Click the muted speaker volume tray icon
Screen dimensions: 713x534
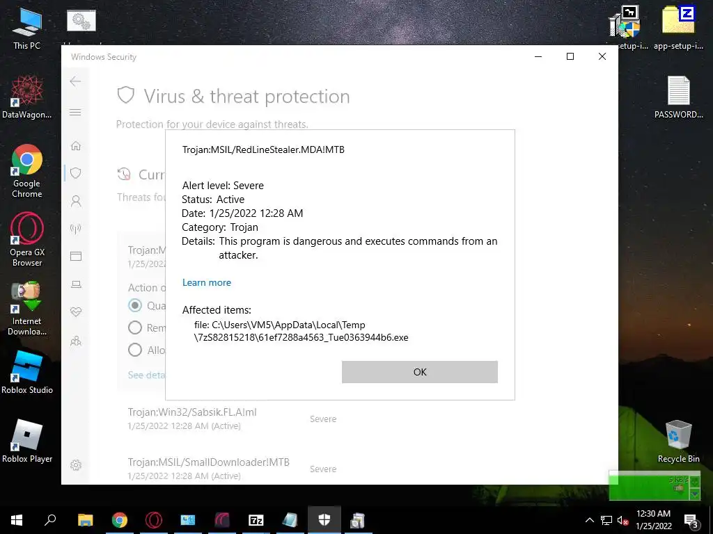[x=622, y=520]
